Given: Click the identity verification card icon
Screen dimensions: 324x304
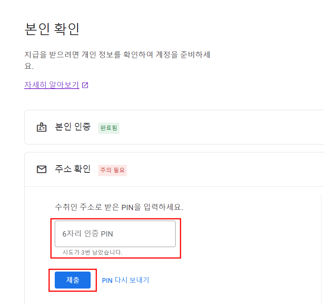Looking at the screenshot, I should point(42,127).
